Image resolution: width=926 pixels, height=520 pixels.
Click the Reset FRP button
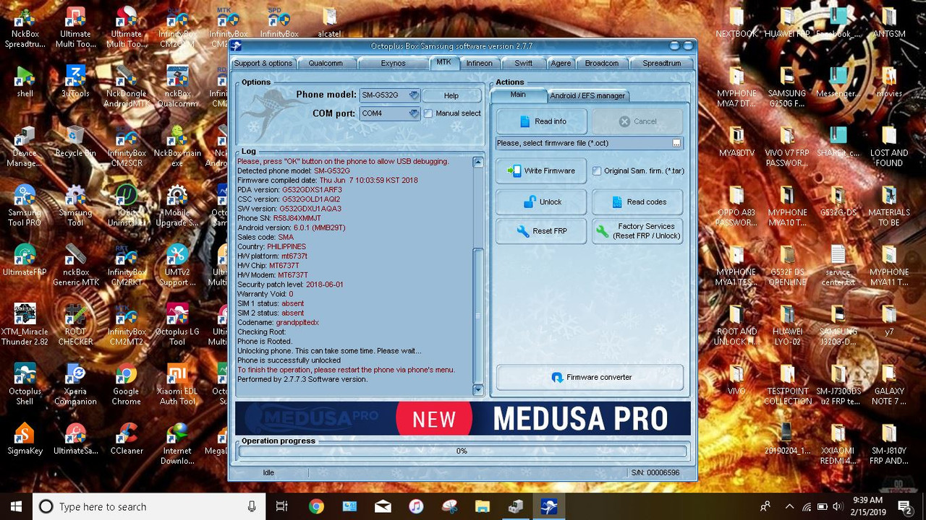pos(541,231)
